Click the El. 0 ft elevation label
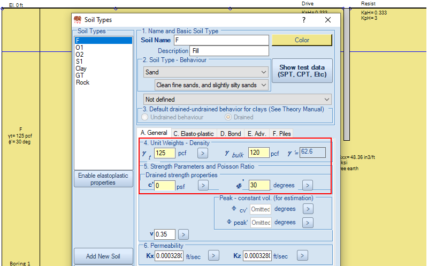The height and width of the screenshot is (266, 428). pyautogui.click(x=16, y=5)
